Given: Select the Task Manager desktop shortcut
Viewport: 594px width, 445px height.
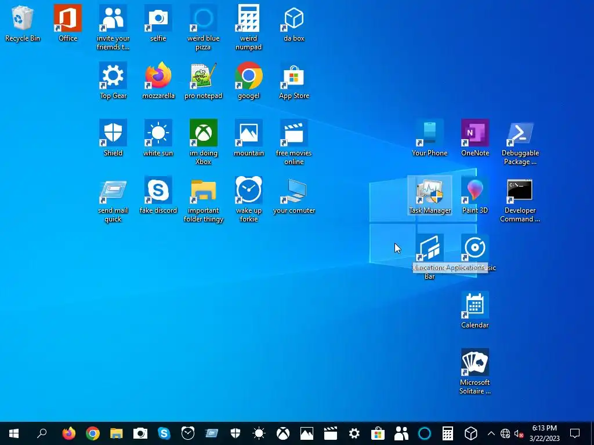Looking at the screenshot, I should (x=430, y=196).
